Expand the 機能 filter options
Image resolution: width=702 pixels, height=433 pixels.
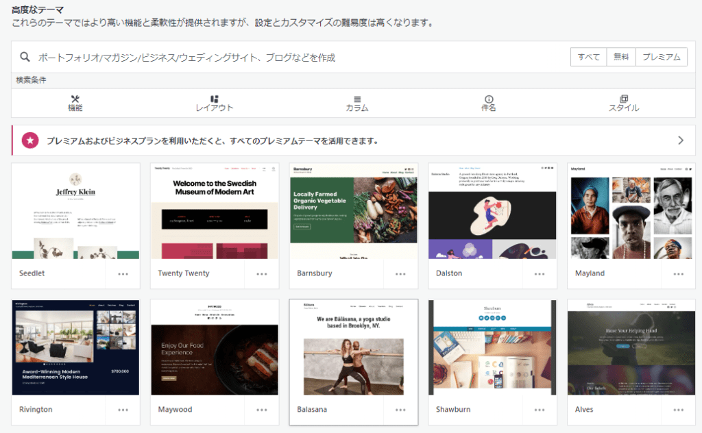pos(75,103)
